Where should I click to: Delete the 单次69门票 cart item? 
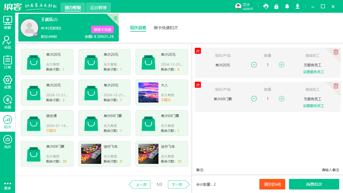tap(336, 86)
